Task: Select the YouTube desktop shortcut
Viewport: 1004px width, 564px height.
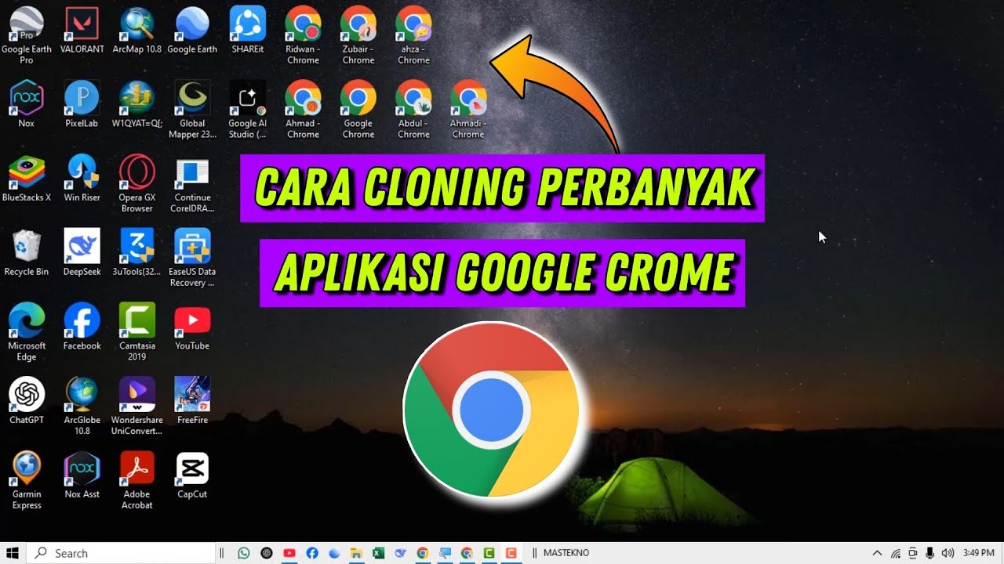Action: 192,327
